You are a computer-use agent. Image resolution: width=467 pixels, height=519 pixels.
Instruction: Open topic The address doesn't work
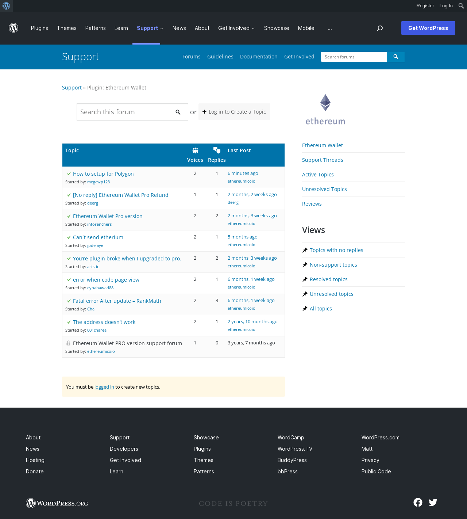click(x=104, y=322)
